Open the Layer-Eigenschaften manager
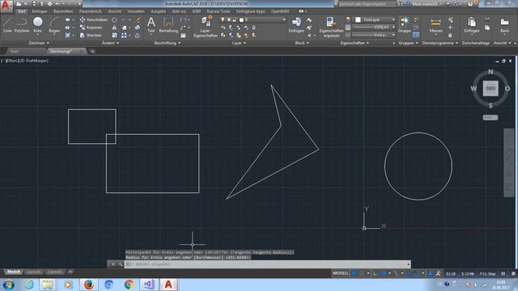Viewport: 518px width, 291px height. 206,27
